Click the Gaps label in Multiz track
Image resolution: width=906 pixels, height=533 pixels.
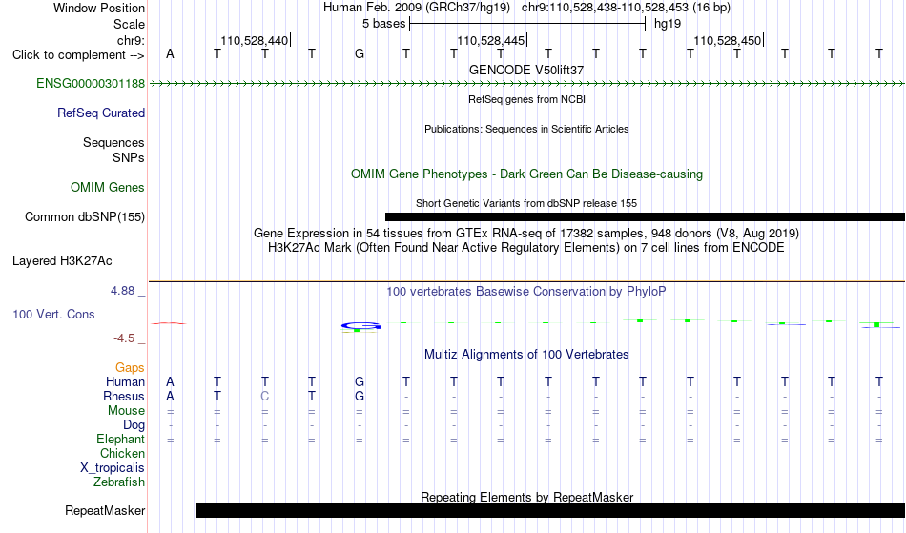pyautogui.click(x=130, y=368)
